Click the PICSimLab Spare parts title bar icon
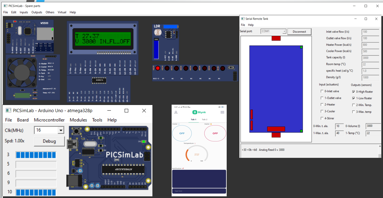 tap(6, 6)
